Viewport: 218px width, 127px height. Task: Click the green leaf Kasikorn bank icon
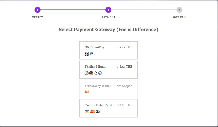click(x=87, y=73)
